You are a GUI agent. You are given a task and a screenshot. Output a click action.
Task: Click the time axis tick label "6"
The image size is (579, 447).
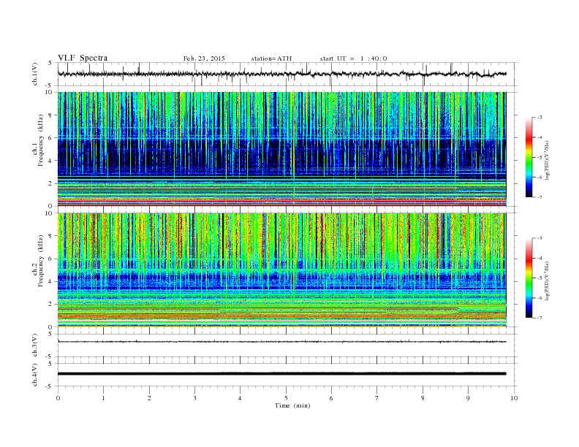coord(331,398)
